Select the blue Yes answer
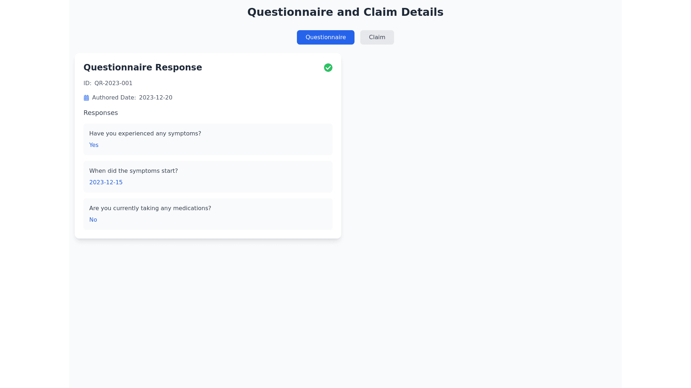 [94, 145]
